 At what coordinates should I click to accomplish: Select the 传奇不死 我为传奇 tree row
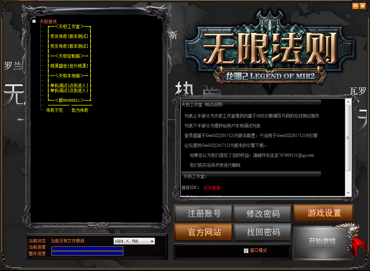(x=67, y=110)
